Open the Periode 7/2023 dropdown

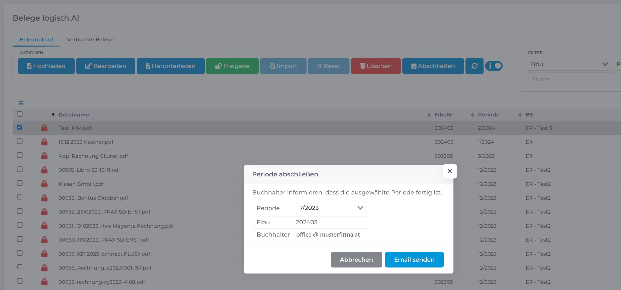click(331, 208)
